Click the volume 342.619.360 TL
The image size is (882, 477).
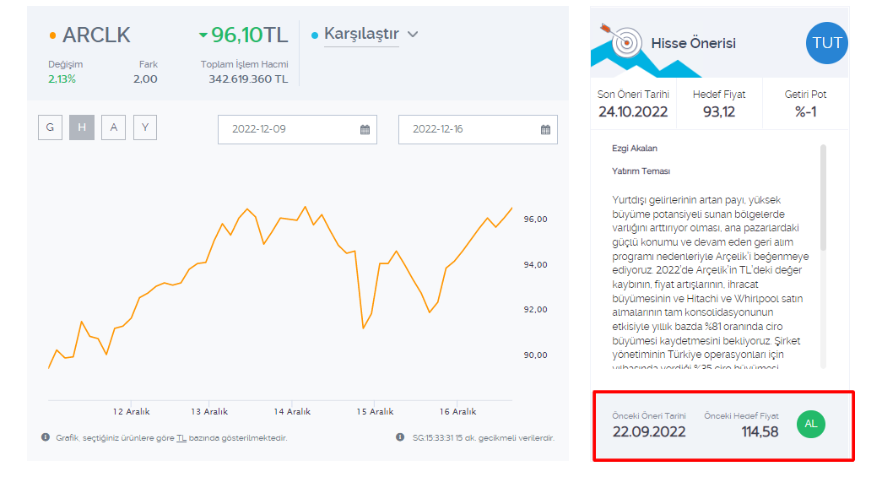click(248, 79)
